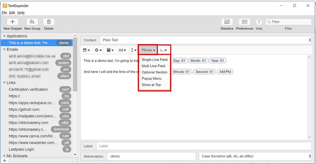The image size is (316, 164).
Task: Click the AM/PM token
Action: tap(225, 72)
